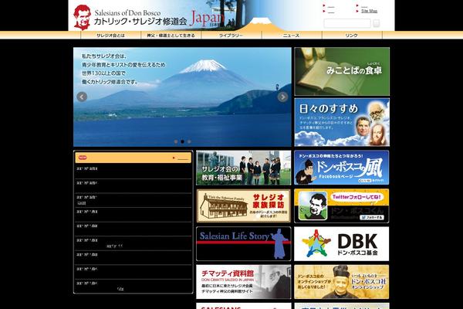463x309 pixels.
Task: Show previous slide with left arrow
Action: point(82,97)
